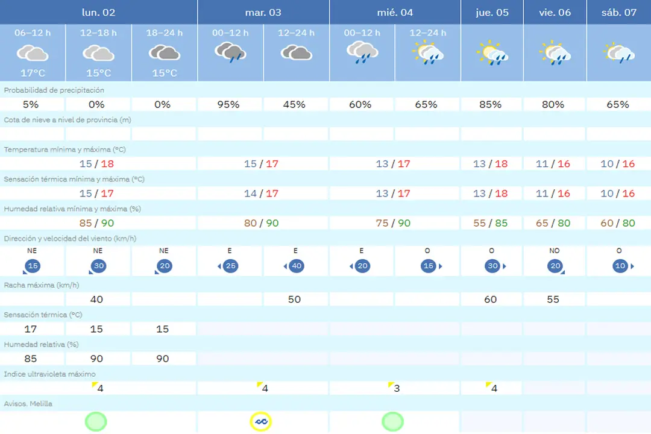Click the O wind badge showing 30
The width and height of the screenshot is (651, 434).
tap(494, 266)
